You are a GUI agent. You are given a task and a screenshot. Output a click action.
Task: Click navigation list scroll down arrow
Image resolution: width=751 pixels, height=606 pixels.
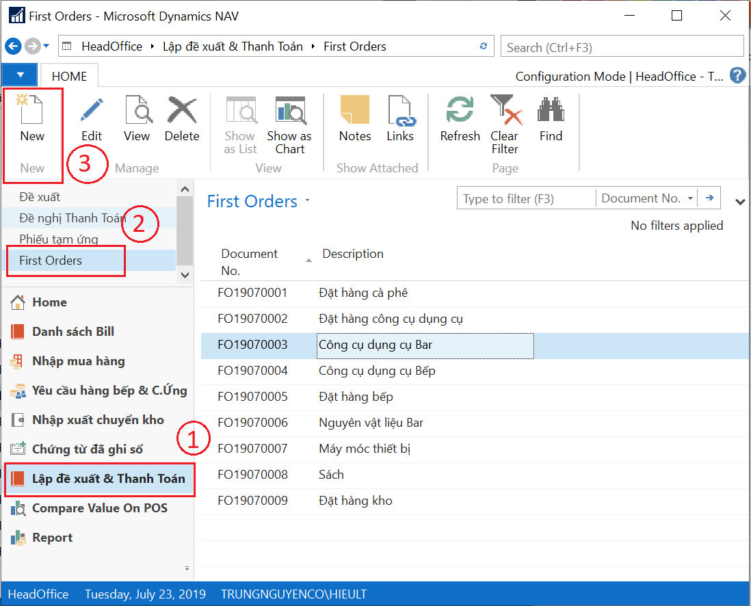pos(185,275)
